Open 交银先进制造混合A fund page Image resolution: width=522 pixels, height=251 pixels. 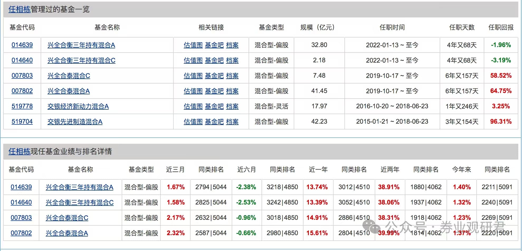pos(75,122)
